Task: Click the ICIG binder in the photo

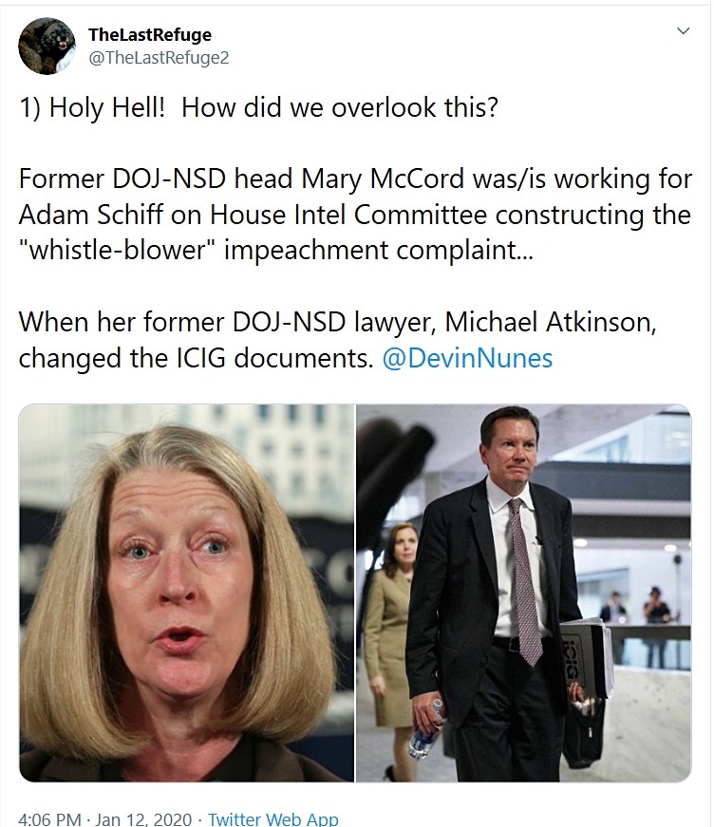Action: [x=584, y=659]
